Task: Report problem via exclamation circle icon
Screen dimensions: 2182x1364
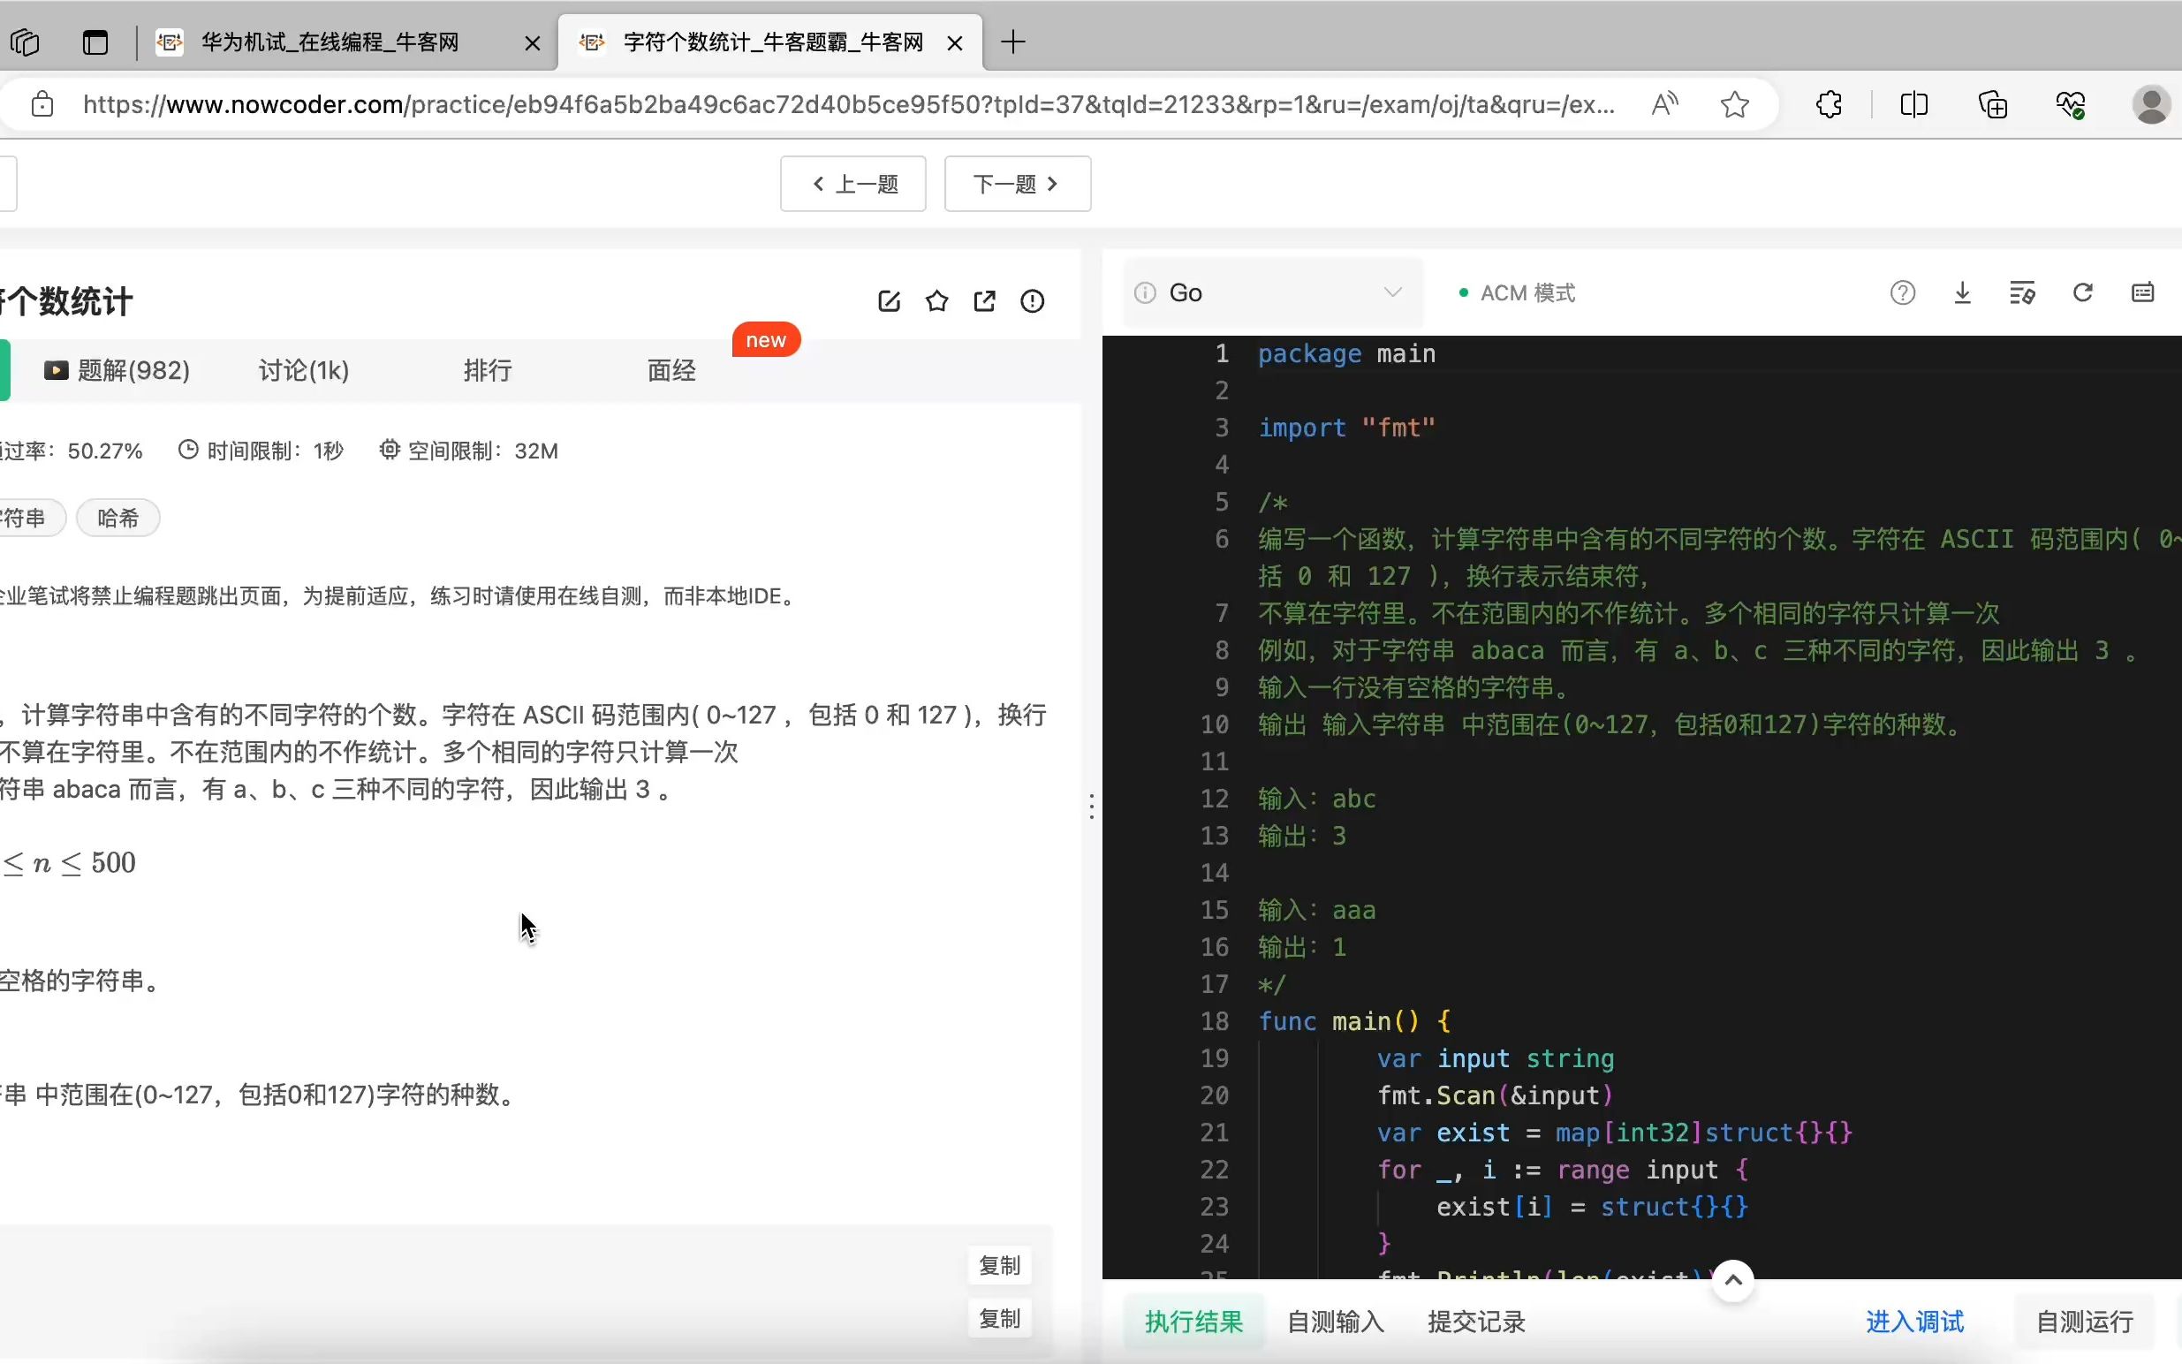Action: pyautogui.click(x=1032, y=301)
